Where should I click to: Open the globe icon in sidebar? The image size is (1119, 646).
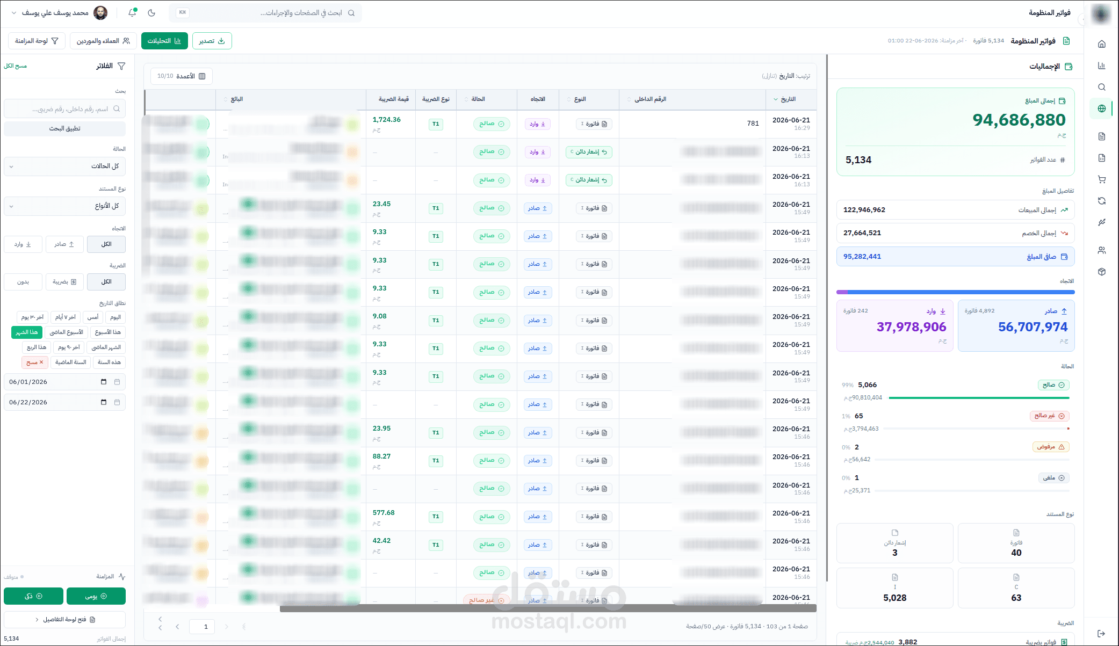point(1101,108)
